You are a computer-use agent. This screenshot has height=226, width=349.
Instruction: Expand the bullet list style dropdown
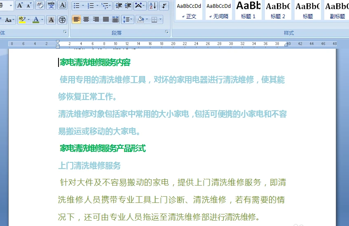click(x=83, y=6)
